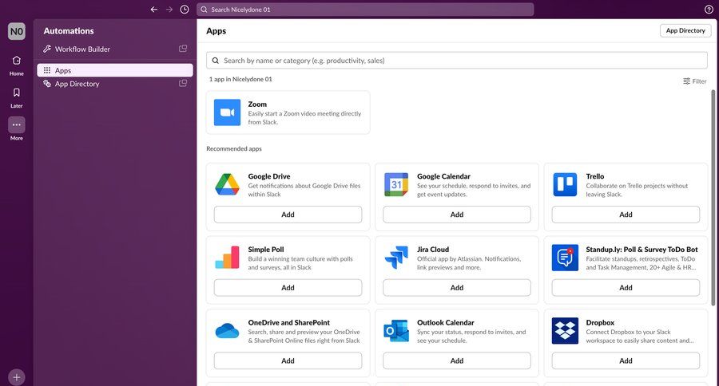Click the Trello title text
This screenshot has height=386, width=719.
pos(595,176)
